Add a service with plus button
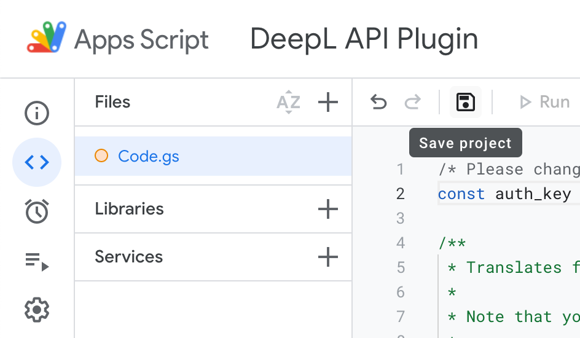This screenshot has width=580, height=338. coord(328,257)
